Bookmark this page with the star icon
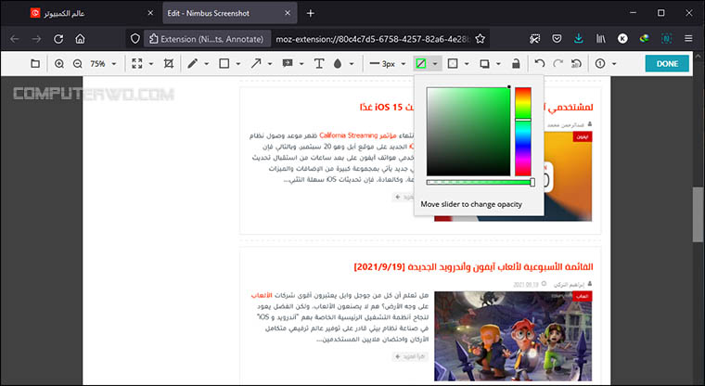 pyautogui.click(x=481, y=39)
